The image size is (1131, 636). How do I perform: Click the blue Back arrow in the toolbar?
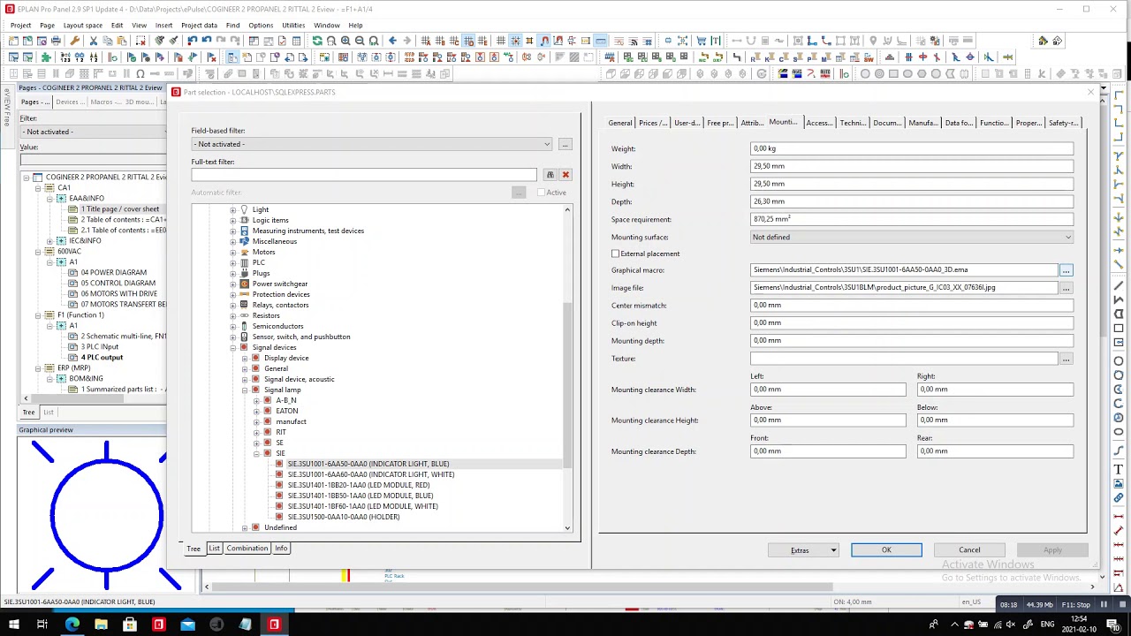pyautogui.click(x=392, y=41)
